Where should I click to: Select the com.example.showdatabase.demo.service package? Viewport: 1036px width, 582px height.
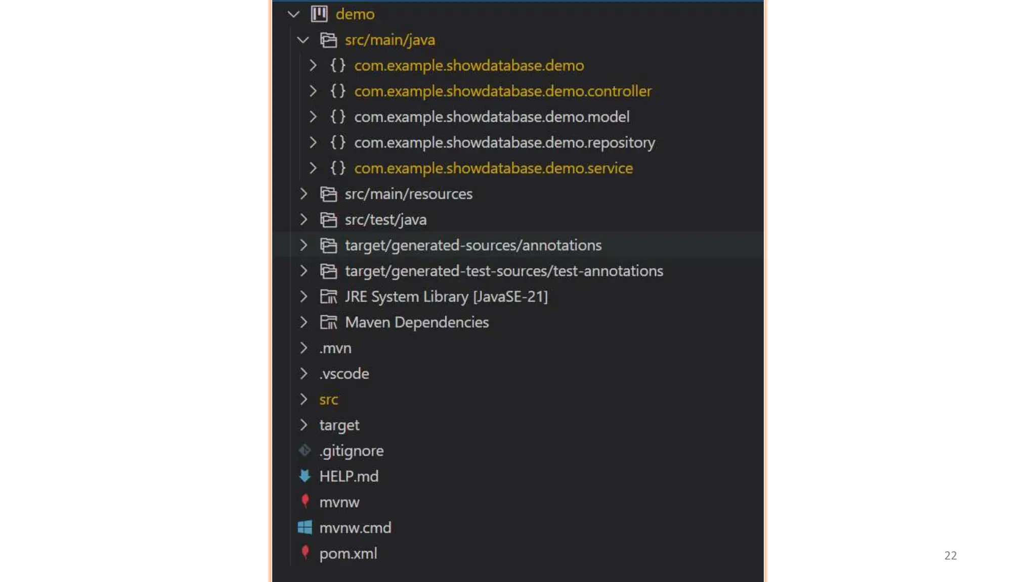(493, 168)
